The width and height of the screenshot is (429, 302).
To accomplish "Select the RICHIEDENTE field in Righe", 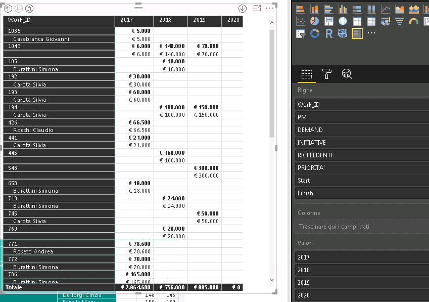I will click(x=362, y=155).
